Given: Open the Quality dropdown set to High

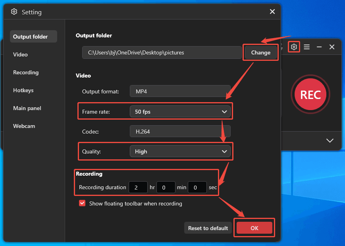Looking at the screenshot, I should (x=180, y=151).
